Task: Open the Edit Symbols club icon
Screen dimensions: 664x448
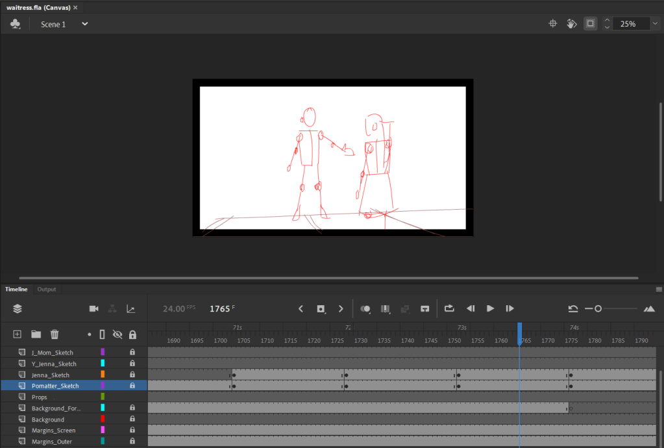Action: click(x=15, y=24)
